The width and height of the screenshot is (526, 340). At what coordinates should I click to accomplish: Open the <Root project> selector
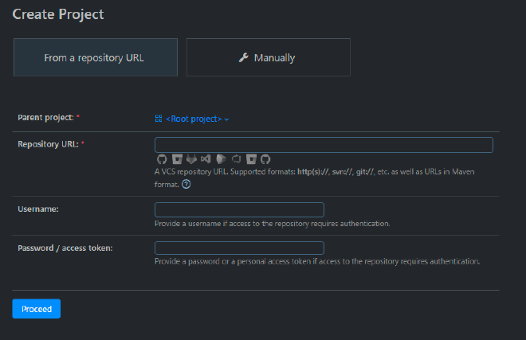point(194,119)
